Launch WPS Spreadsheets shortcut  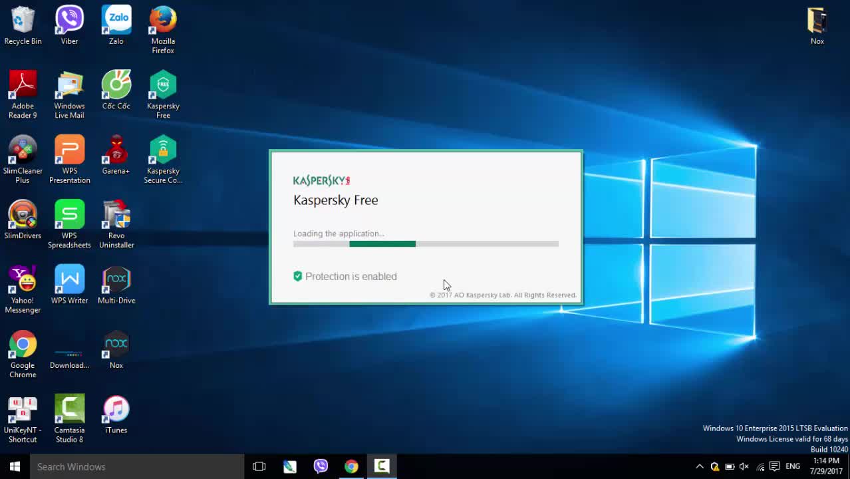click(x=69, y=225)
